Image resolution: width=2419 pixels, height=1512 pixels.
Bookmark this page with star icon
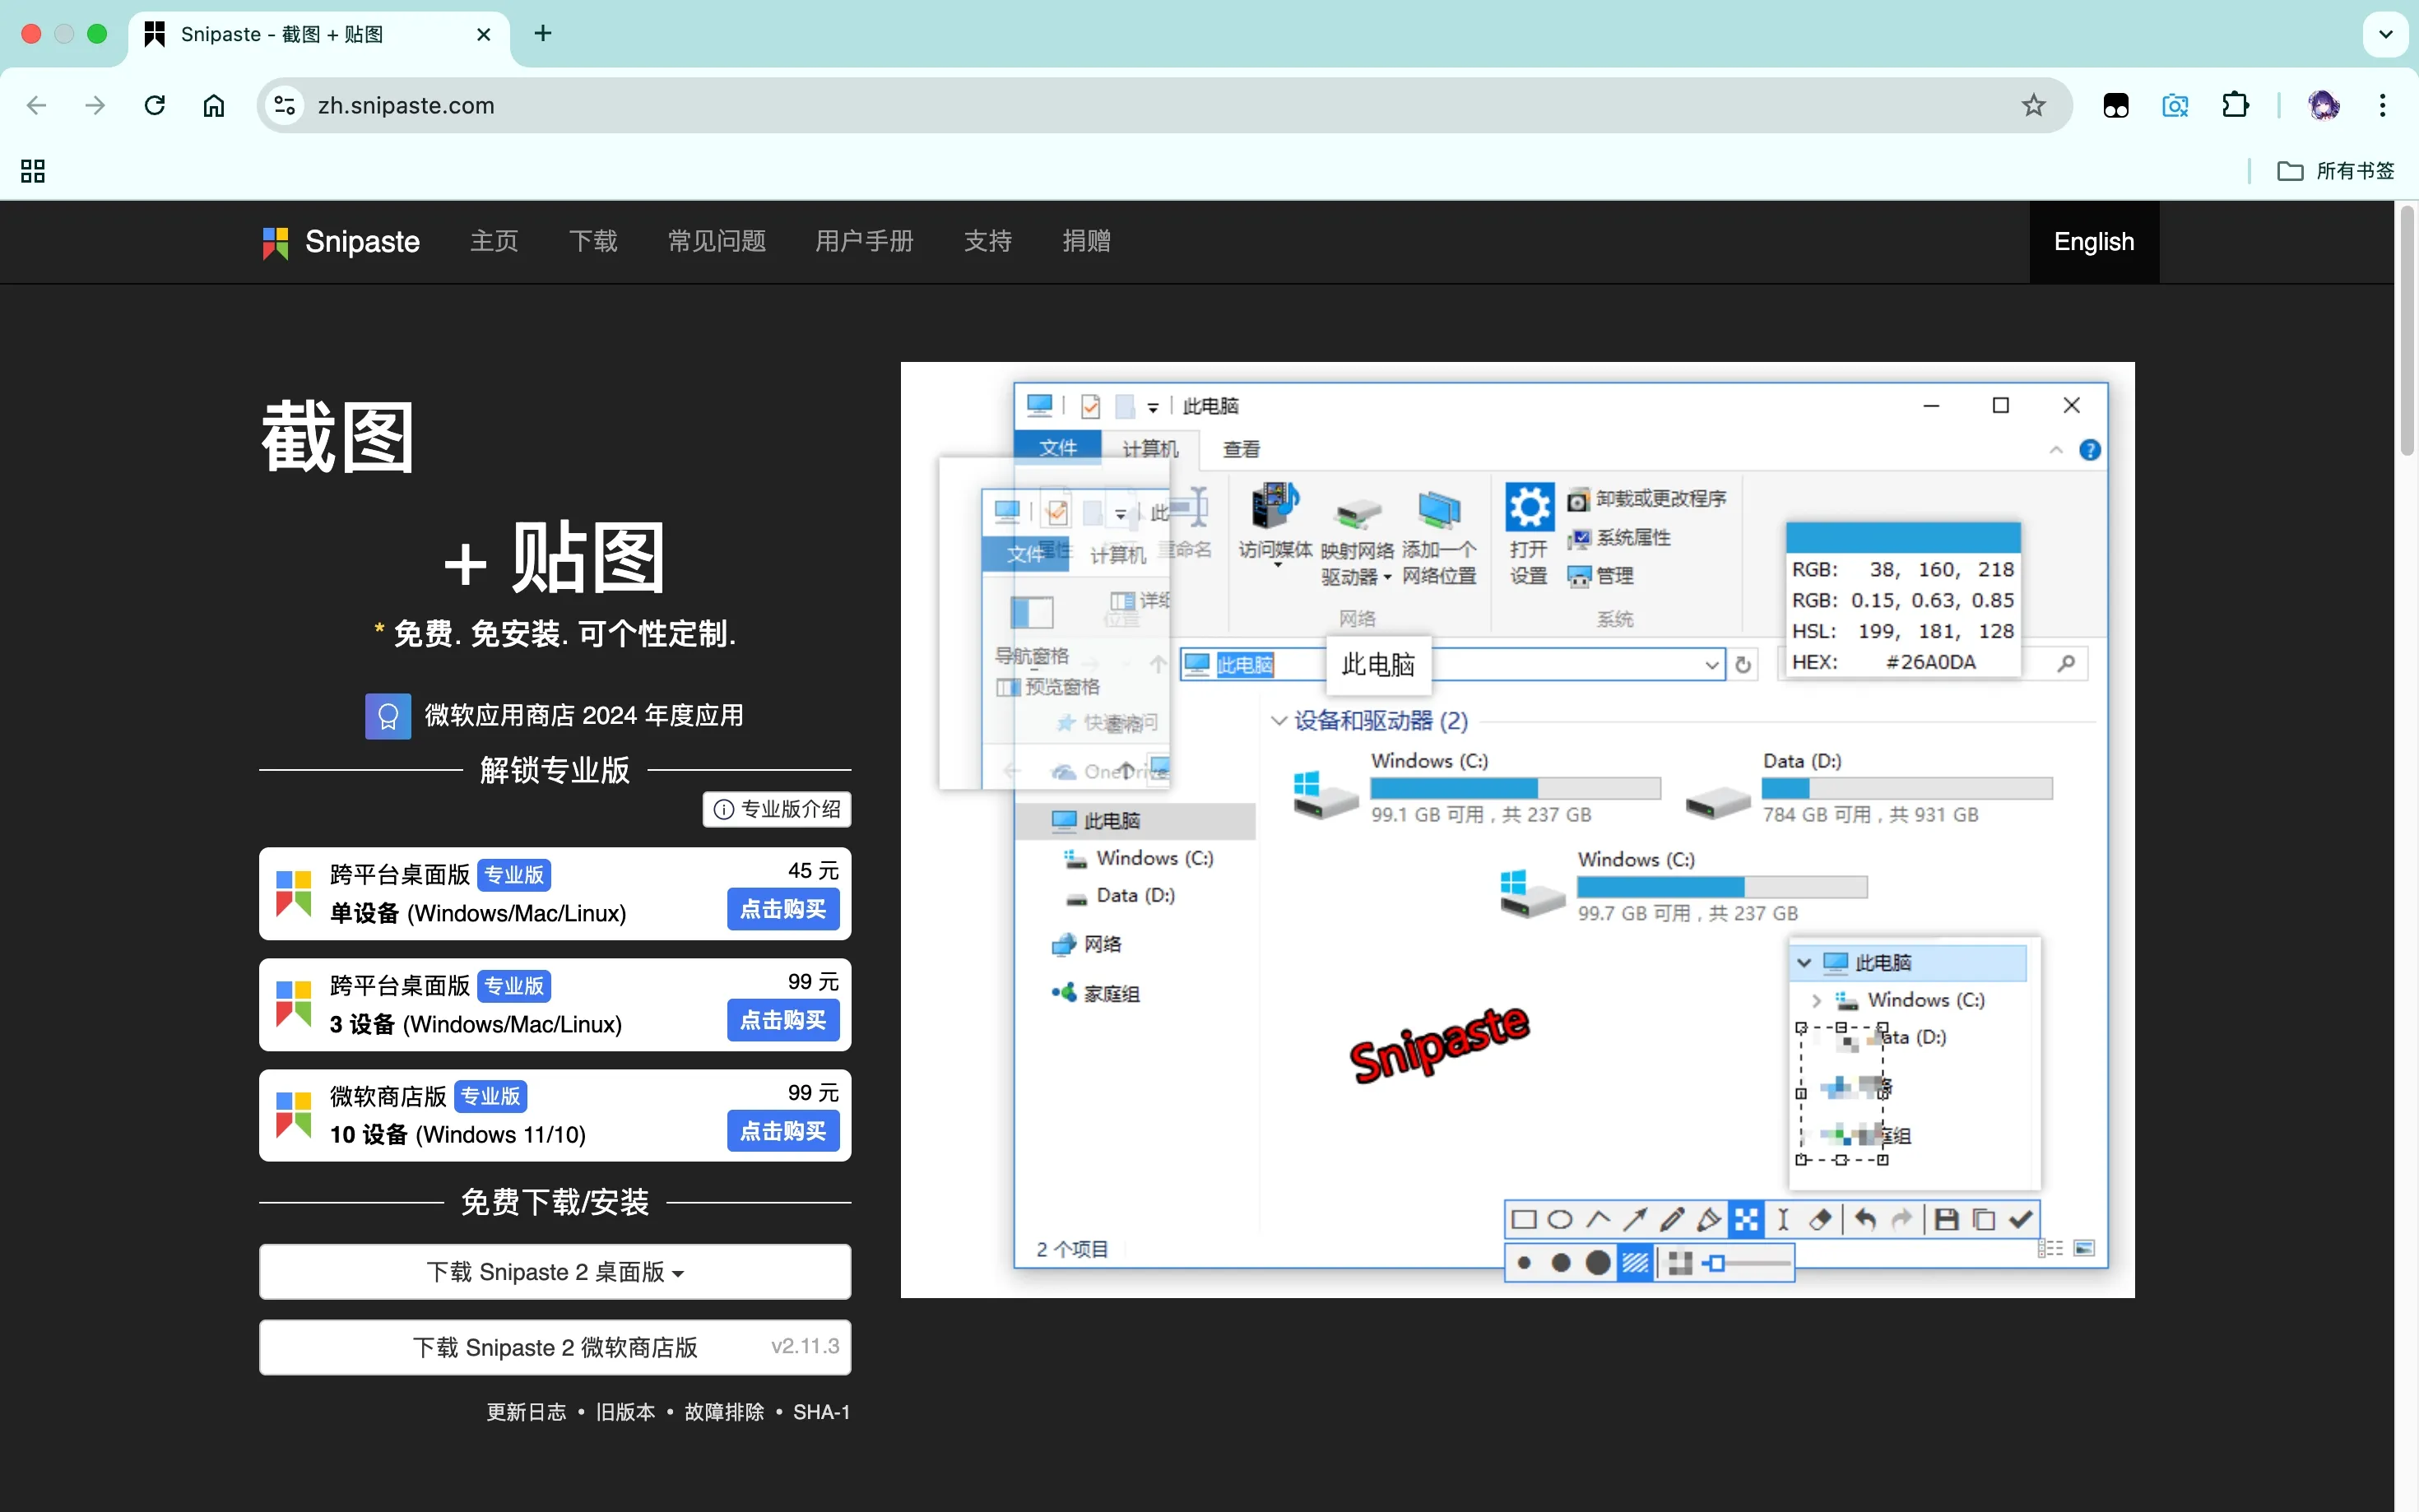click(x=2033, y=105)
